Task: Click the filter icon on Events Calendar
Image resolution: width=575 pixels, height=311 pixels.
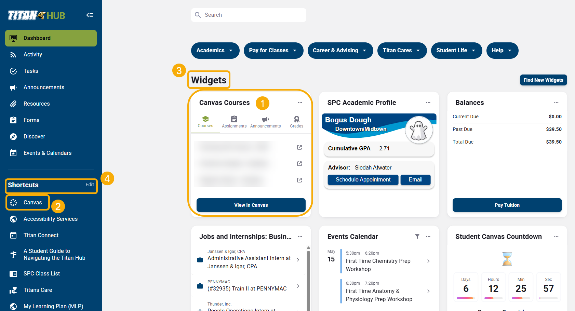Action: tap(417, 236)
